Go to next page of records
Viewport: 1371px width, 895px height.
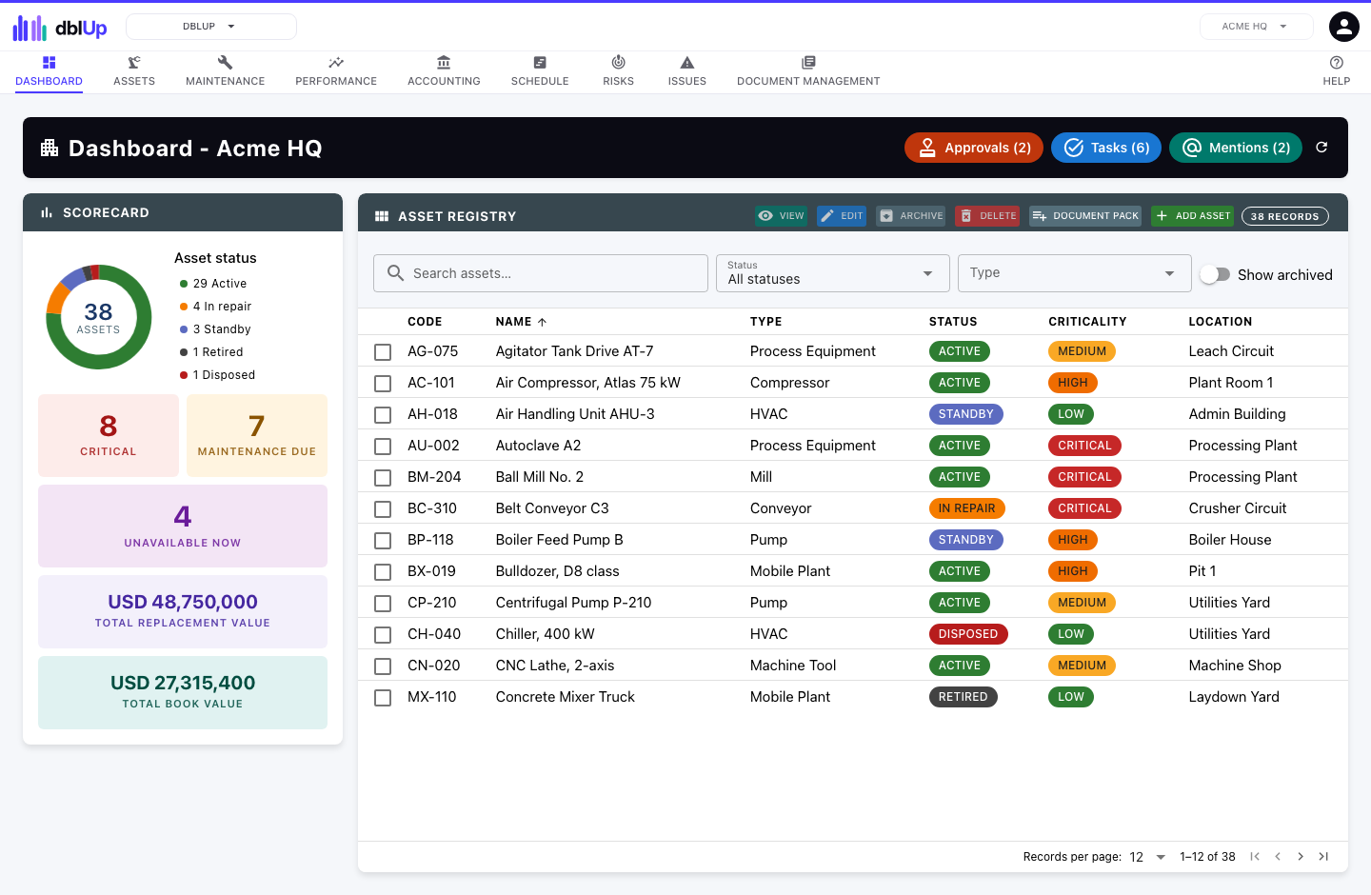coord(1301,857)
